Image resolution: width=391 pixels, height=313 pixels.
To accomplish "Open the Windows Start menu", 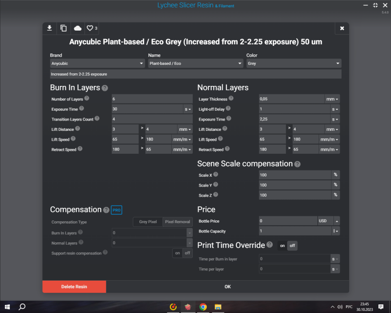I will [x=7, y=307].
